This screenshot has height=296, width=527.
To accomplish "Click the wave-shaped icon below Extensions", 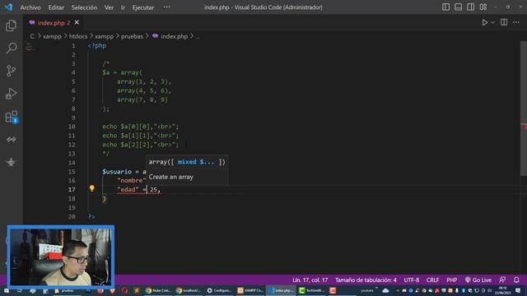I will coord(11,140).
